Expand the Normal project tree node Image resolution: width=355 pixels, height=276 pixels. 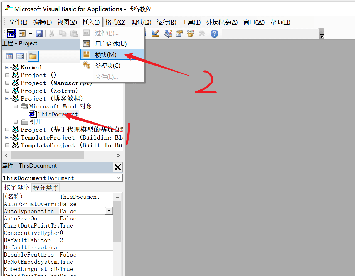[7, 68]
